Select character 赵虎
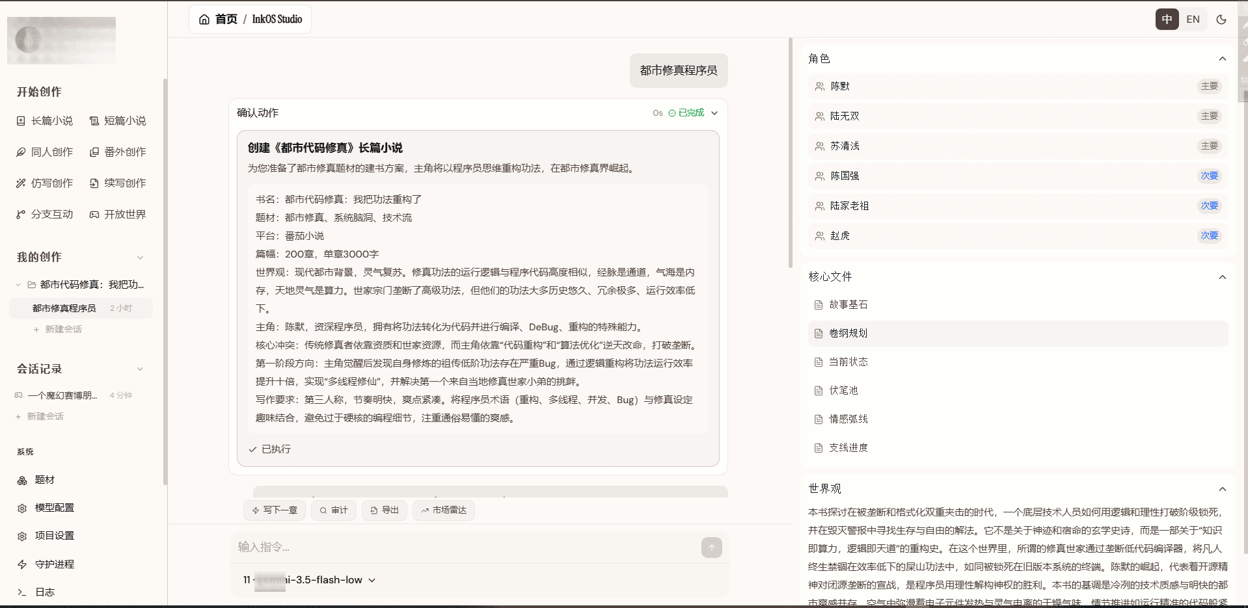The image size is (1248, 608). [1018, 236]
